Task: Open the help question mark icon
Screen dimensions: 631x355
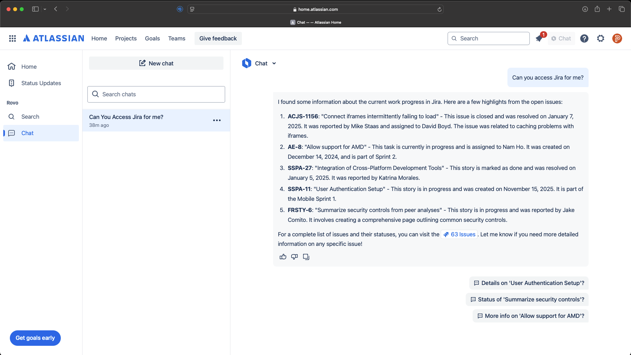Action: pos(584,38)
